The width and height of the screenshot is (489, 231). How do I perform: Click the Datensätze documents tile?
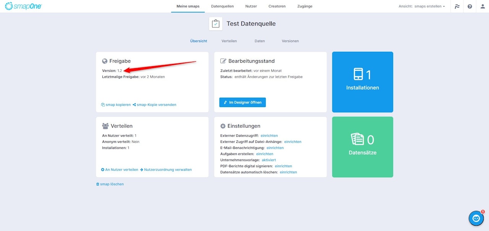[363, 147]
